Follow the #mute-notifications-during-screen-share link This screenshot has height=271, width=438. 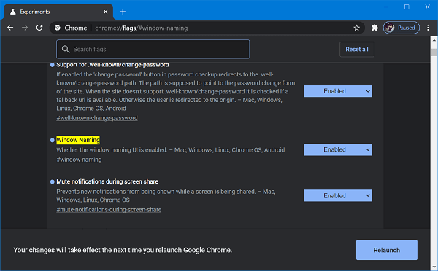(109, 210)
